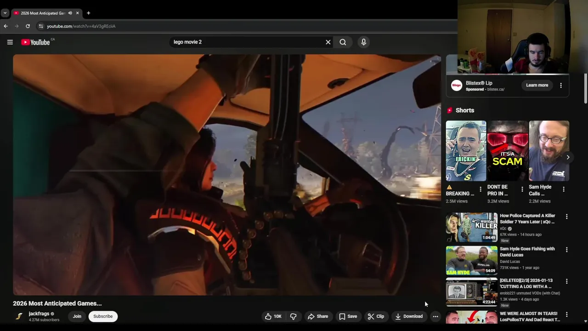588x331 pixels.
Task: Open the tab search dropdown arrow
Action: pos(5,13)
